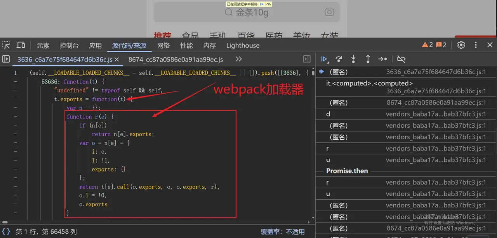Toggle pretty print braces button

(6, 231)
